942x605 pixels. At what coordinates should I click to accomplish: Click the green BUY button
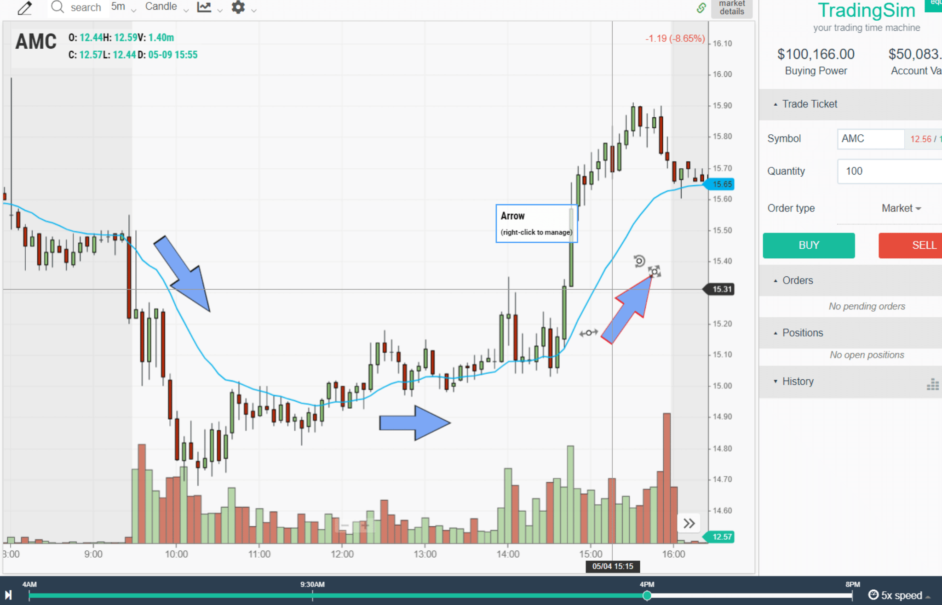coord(809,245)
